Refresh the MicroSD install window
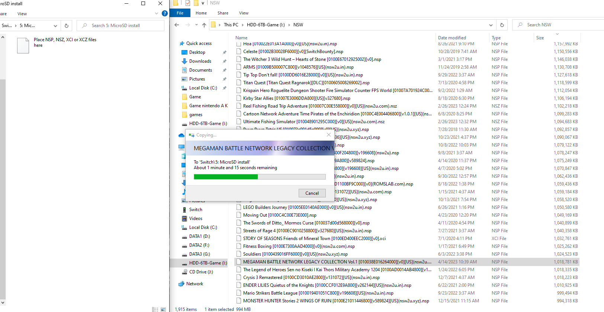The width and height of the screenshot is (604, 312). (x=67, y=26)
